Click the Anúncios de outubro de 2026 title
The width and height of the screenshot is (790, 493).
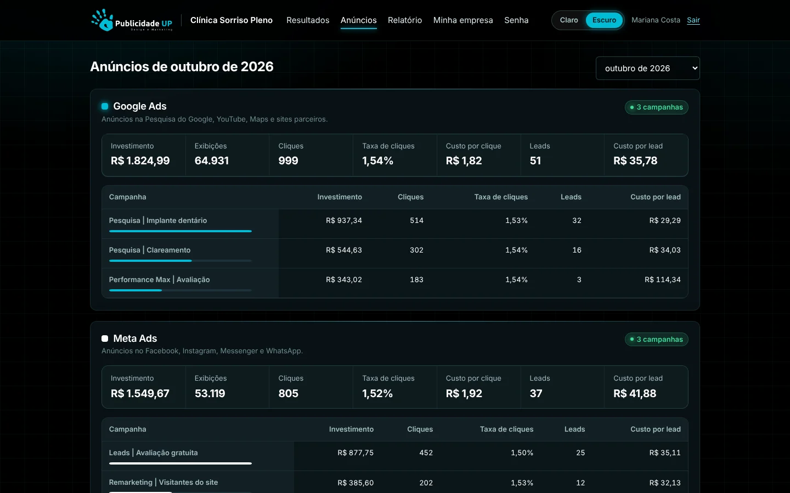point(182,67)
